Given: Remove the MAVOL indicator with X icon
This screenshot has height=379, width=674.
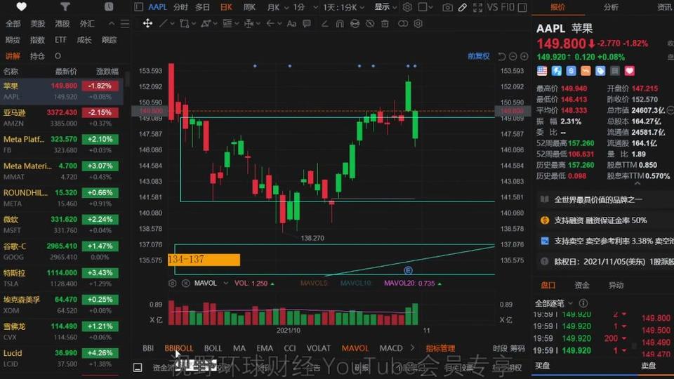Looking at the screenshot, I should [185, 283].
